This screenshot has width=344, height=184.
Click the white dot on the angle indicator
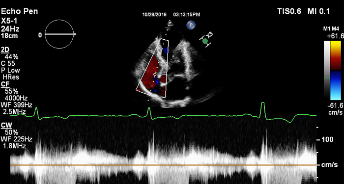[75, 34]
